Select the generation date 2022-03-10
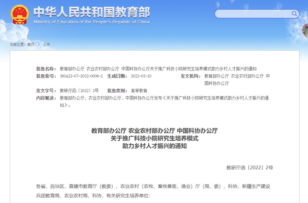Screen dimensions: 308x203 coord(141,76)
